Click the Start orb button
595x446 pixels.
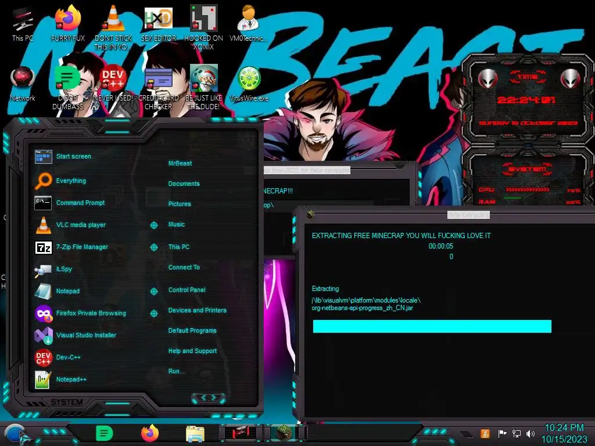[x=17, y=434]
